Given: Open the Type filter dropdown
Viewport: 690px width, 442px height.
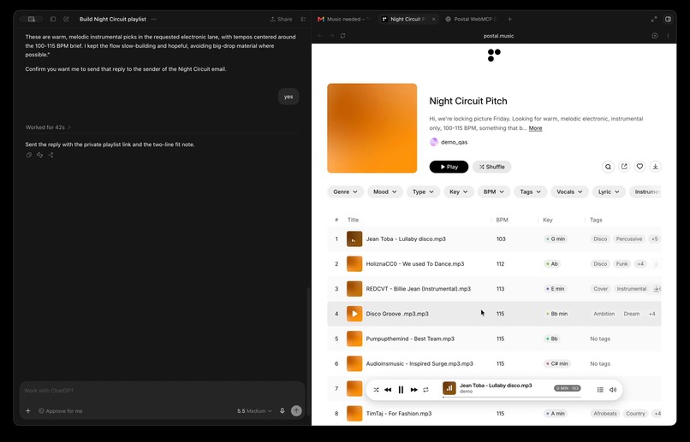Looking at the screenshot, I should click(x=423, y=192).
